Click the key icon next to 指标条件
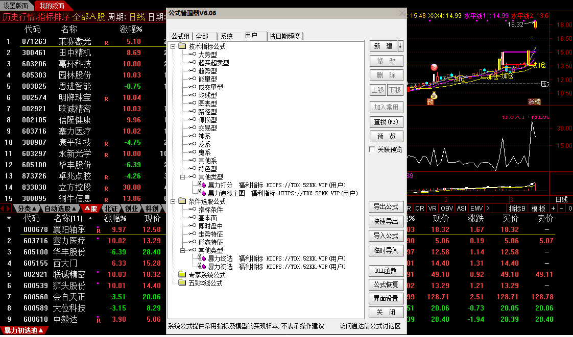This screenshot has width=573, height=337. 193,210
